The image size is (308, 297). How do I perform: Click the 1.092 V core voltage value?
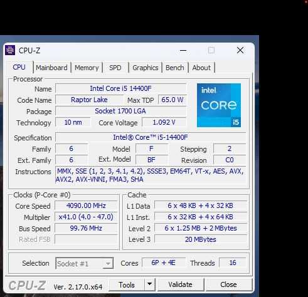[x=164, y=122]
